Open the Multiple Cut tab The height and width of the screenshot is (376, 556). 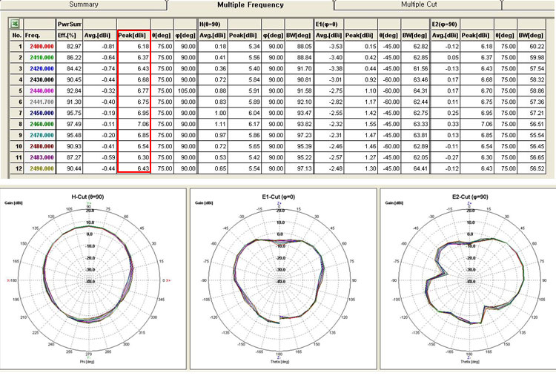point(419,4)
